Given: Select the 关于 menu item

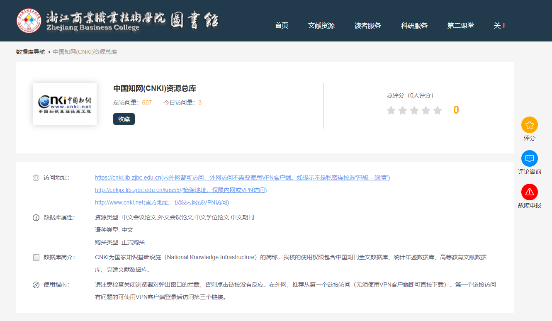Looking at the screenshot, I should tap(500, 25).
